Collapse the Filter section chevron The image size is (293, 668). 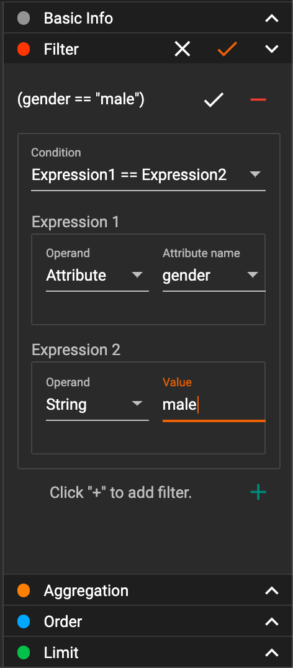(272, 50)
